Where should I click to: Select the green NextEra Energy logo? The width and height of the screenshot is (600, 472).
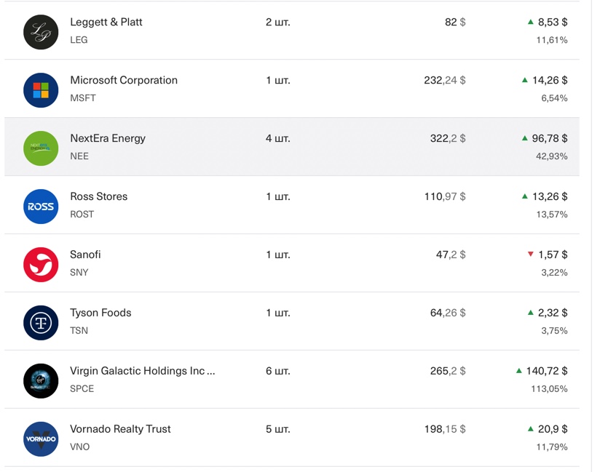(x=41, y=148)
